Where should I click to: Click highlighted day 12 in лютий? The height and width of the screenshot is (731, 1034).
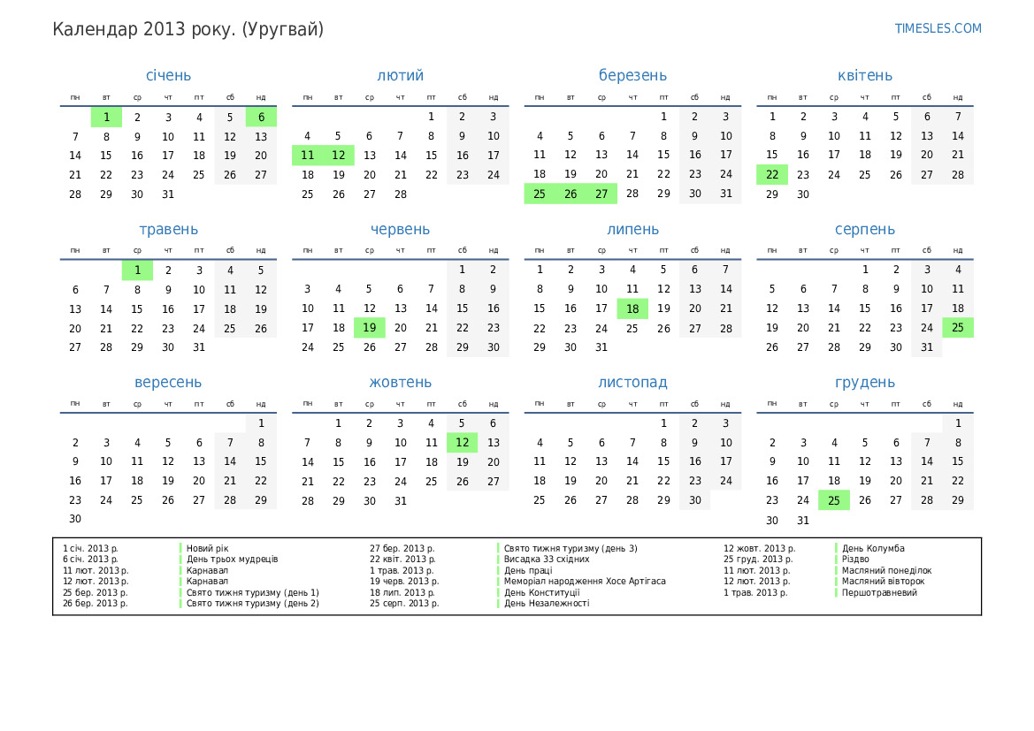(338, 156)
